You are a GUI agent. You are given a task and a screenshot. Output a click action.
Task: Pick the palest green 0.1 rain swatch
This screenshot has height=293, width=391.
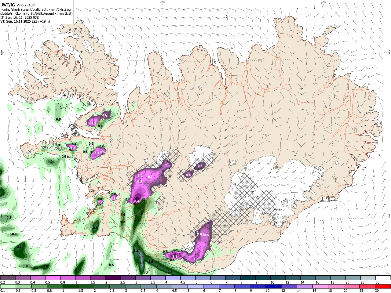click(x=8, y=286)
